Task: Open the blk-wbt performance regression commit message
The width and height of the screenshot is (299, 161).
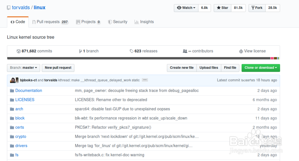Action: point(131,118)
